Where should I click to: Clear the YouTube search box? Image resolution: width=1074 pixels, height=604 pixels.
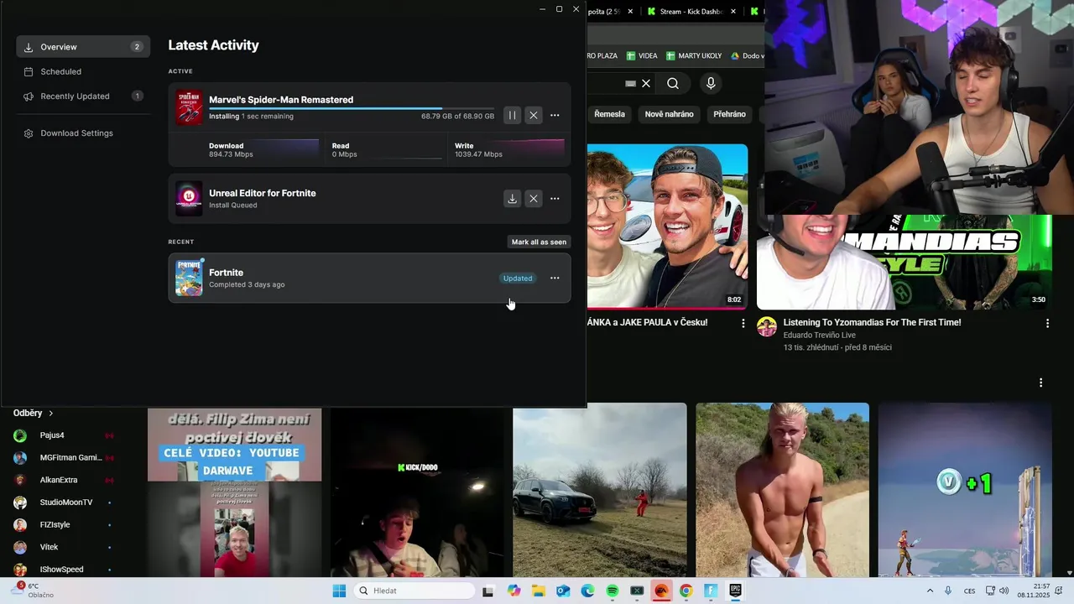646,83
